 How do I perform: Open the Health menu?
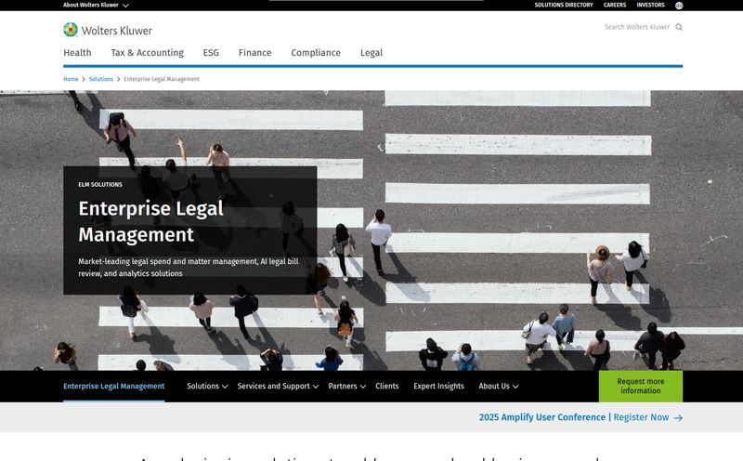77,53
